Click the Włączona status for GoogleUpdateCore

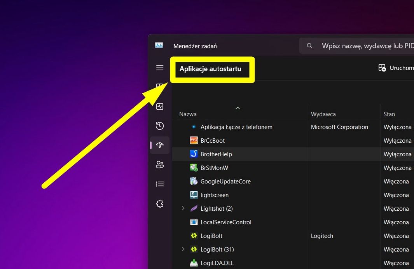[x=396, y=182]
